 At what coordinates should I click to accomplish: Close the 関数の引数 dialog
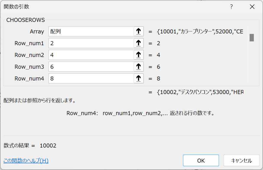pyautogui.click(x=252, y=7)
